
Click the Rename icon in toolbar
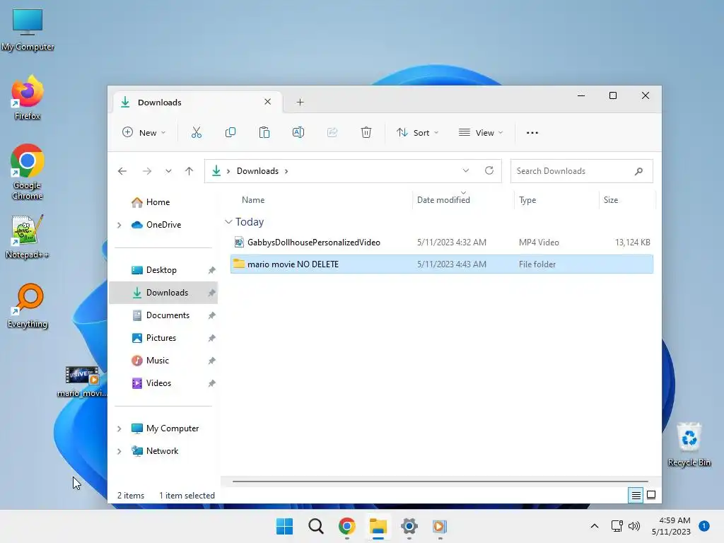coord(298,132)
